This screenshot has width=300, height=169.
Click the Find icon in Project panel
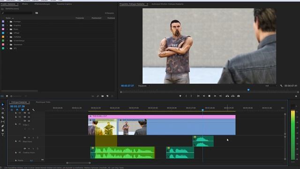pos(98,96)
